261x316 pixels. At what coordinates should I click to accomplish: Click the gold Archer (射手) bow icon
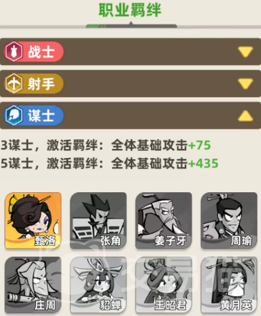(14, 83)
